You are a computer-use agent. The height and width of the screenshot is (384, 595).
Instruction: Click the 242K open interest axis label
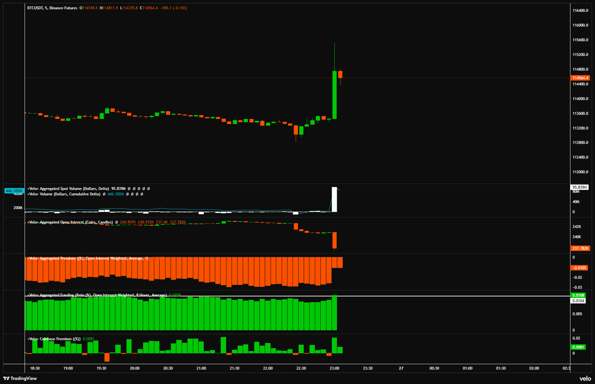(x=577, y=227)
